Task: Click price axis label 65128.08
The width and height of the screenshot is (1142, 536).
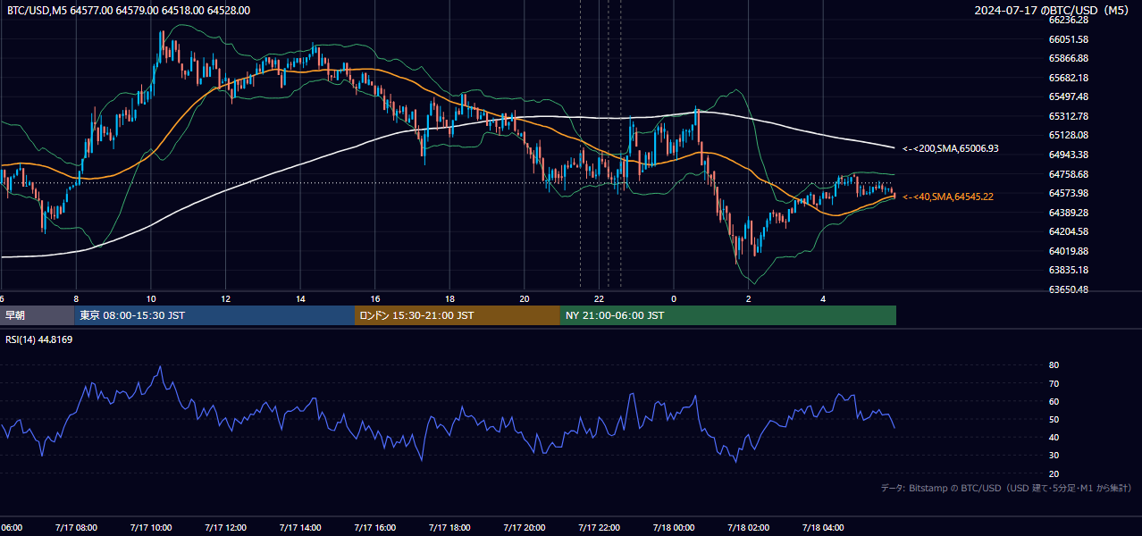Action: (x=1069, y=135)
